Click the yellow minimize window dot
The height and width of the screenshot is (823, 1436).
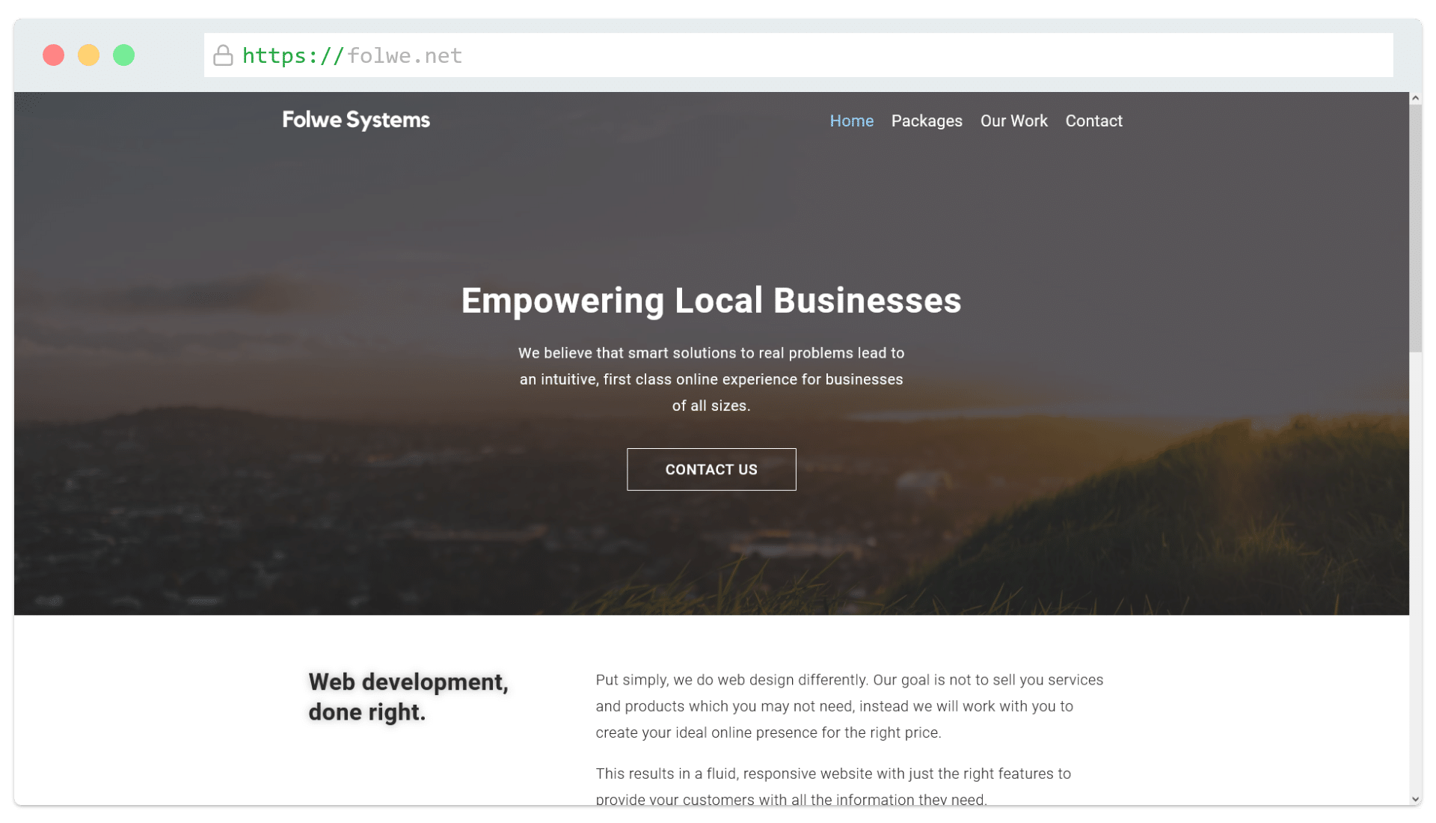[88, 55]
